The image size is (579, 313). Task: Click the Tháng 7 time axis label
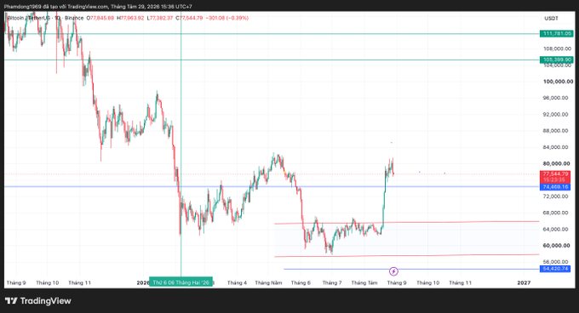pos(332,282)
